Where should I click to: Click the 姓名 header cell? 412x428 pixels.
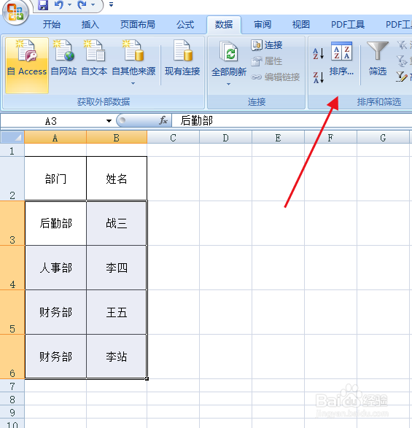pyautogui.click(x=117, y=179)
